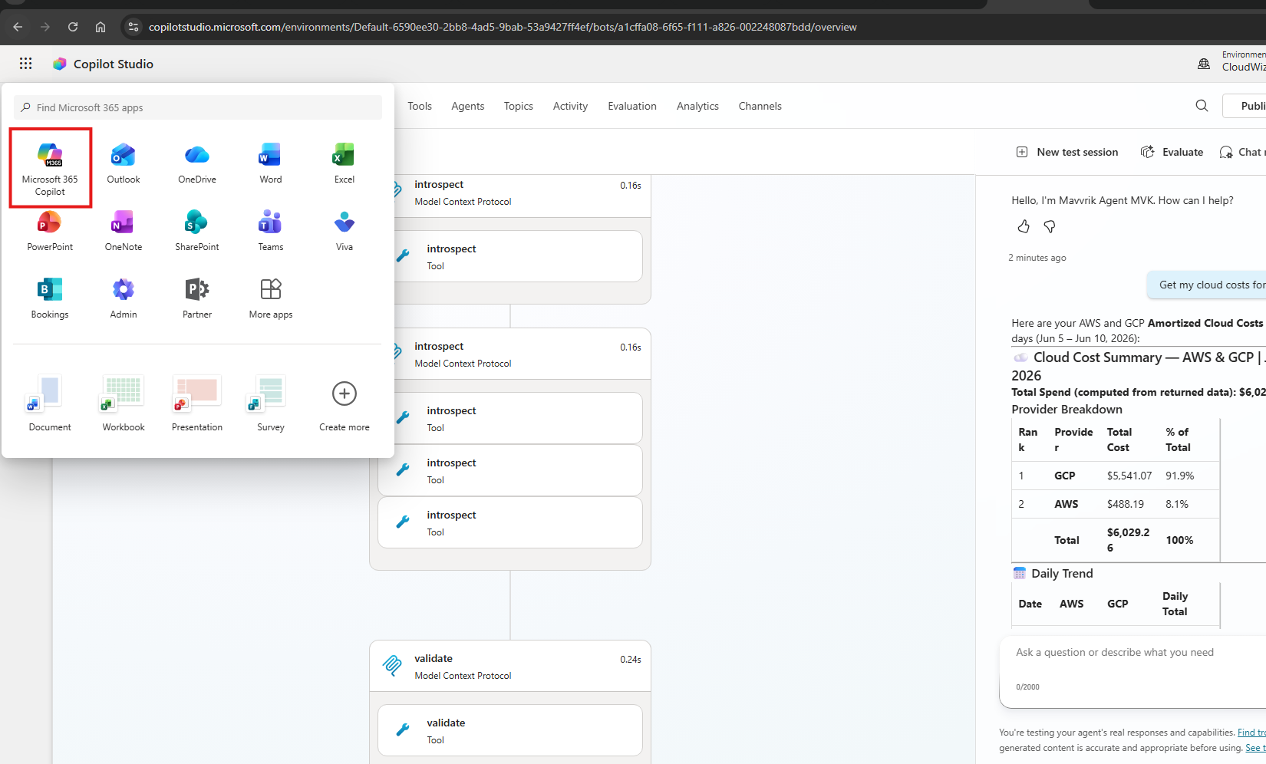Start a New test session
The image size is (1266, 764).
1067,152
